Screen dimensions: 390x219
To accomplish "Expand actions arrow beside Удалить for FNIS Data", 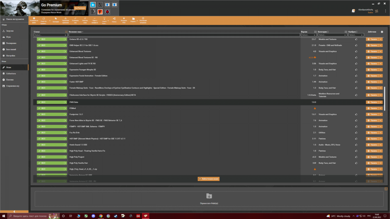I will 381,102.
